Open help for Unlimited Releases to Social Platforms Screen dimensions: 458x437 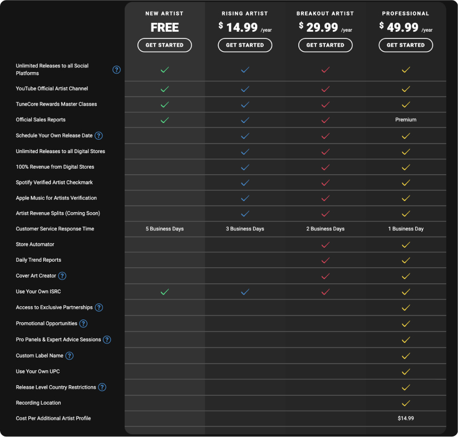116,70
